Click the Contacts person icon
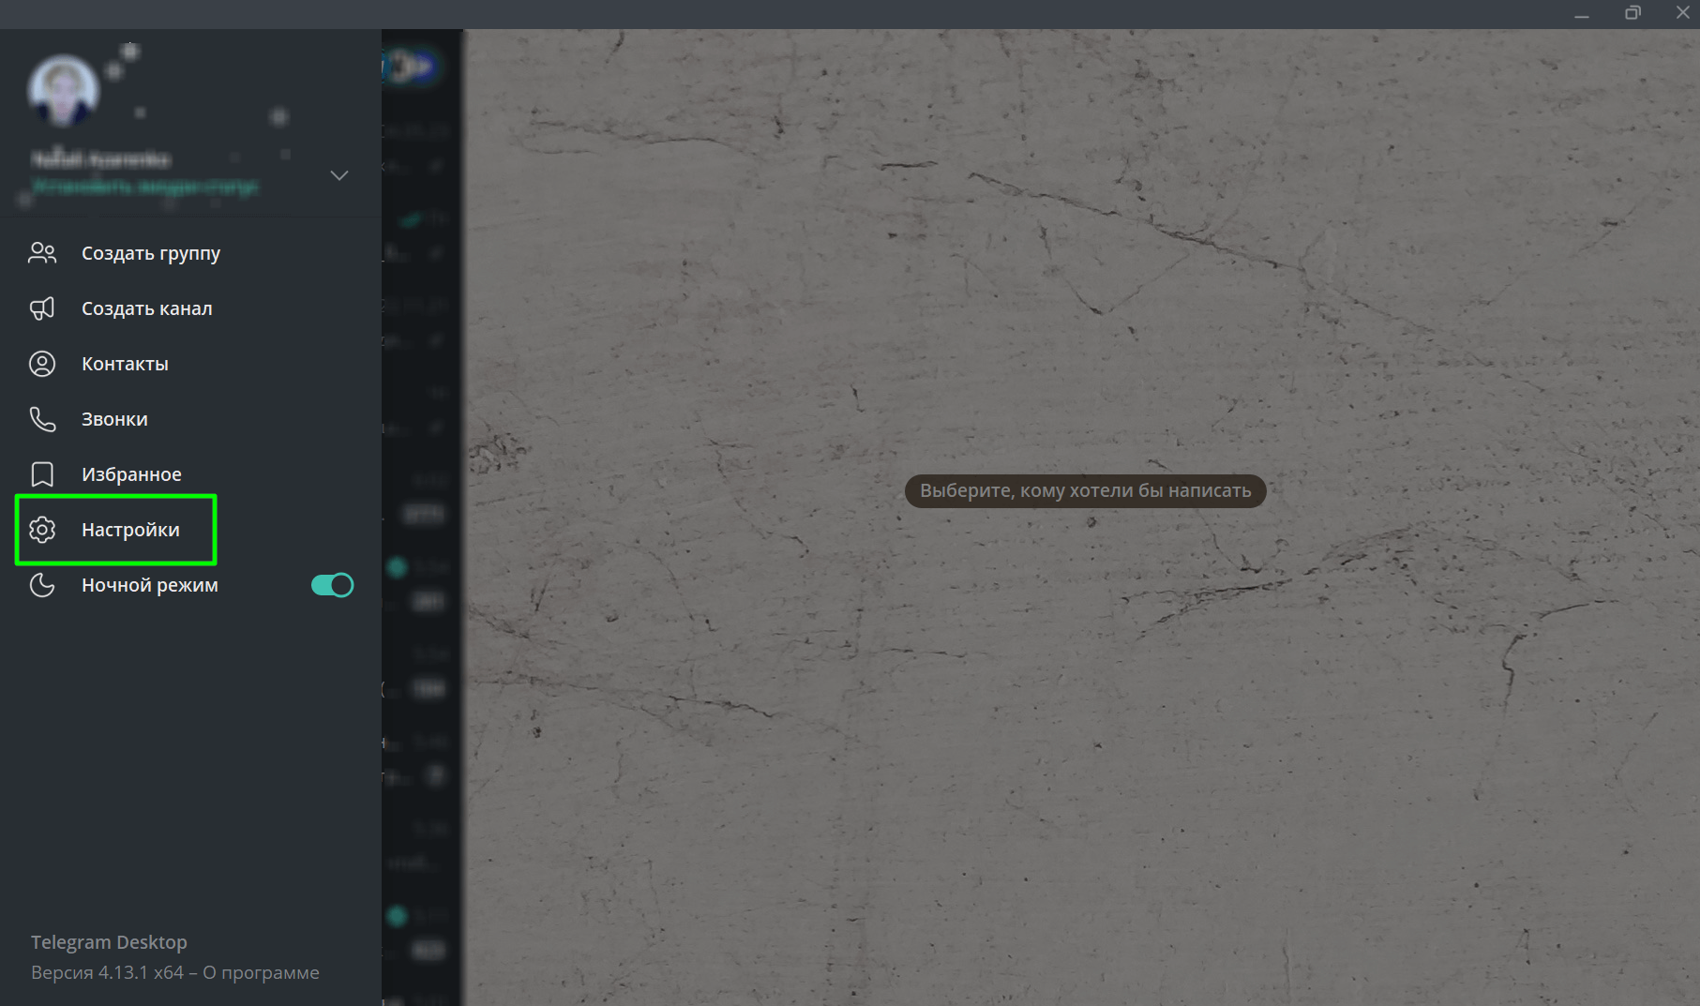This screenshot has height=1006, width=1700. (x=42, y=364)
